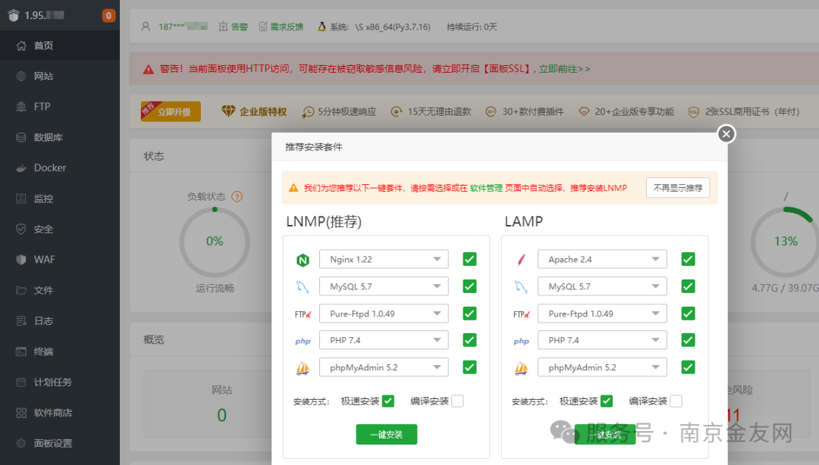Image resolution: width=819 pixels, height=465 pixels.
Task: Close the 推荐安装套件 dialog
Action: pyautogui.click(x=726, y=134)
